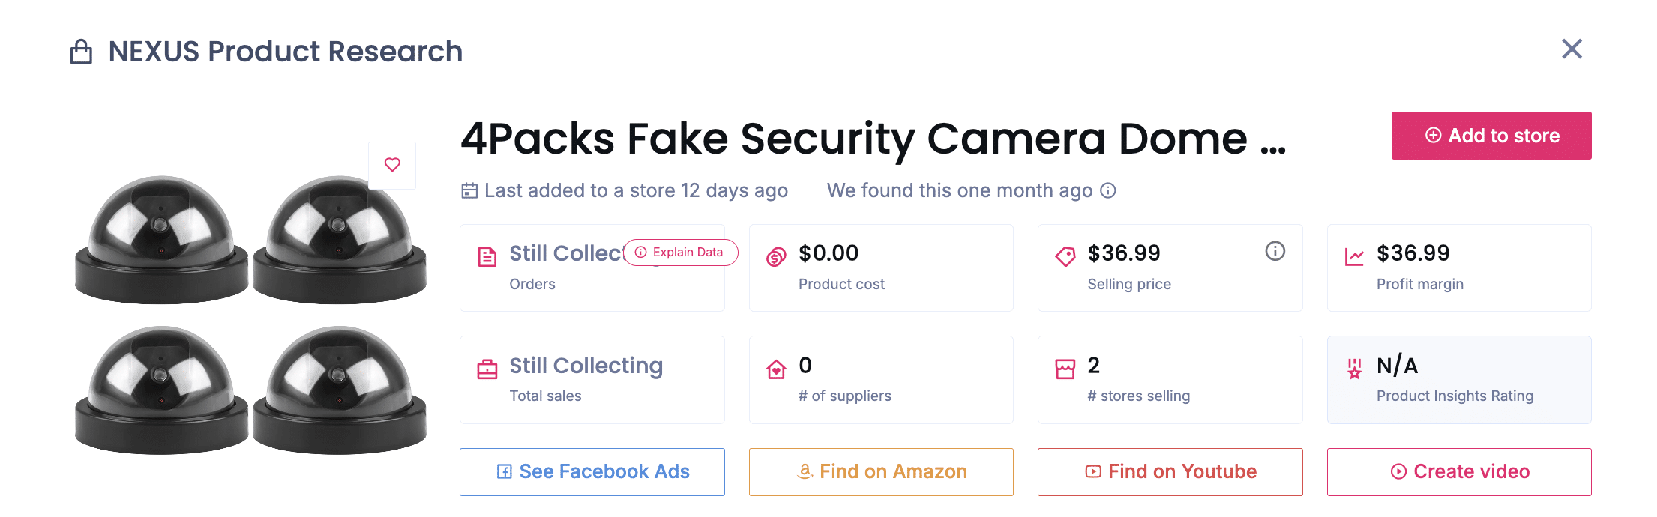The image size is (1657, 517).
Task: Click the NEXUS shopping bag logo icon
Action: pyautogui.click(x=82, y=51)
